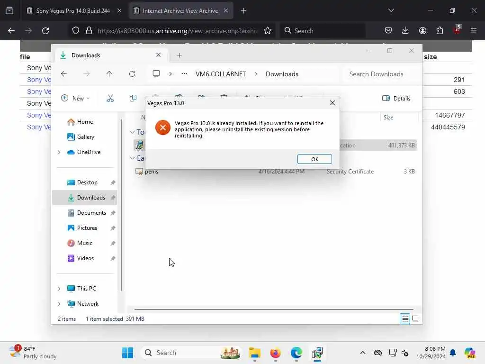Image resolution: width=485 pixels, height=364 pixels.
Task: Toggle the Details pane button
Action: (396, 99)
